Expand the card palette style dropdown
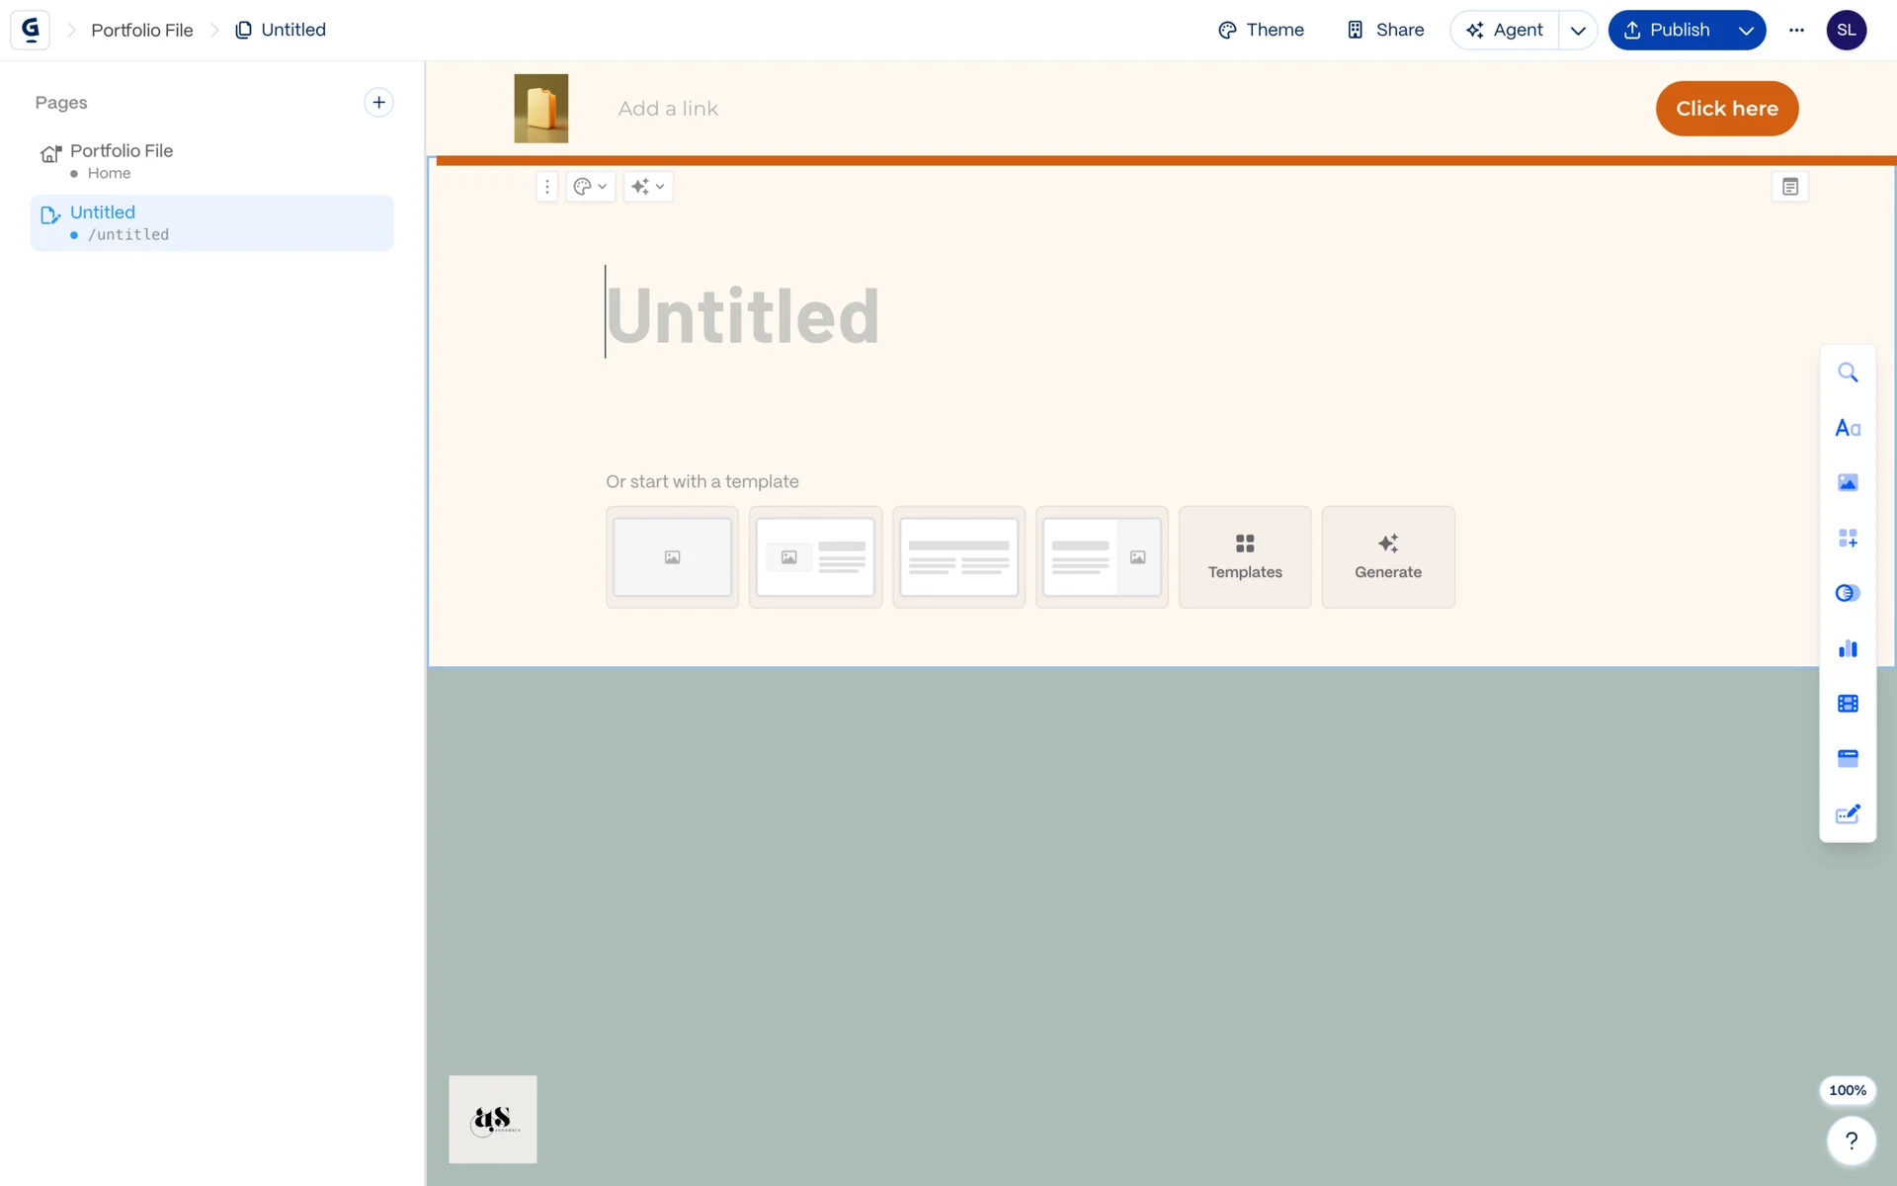This screenshot has width=1897, height=1186. pyautogui.click(x=591, y=187)
